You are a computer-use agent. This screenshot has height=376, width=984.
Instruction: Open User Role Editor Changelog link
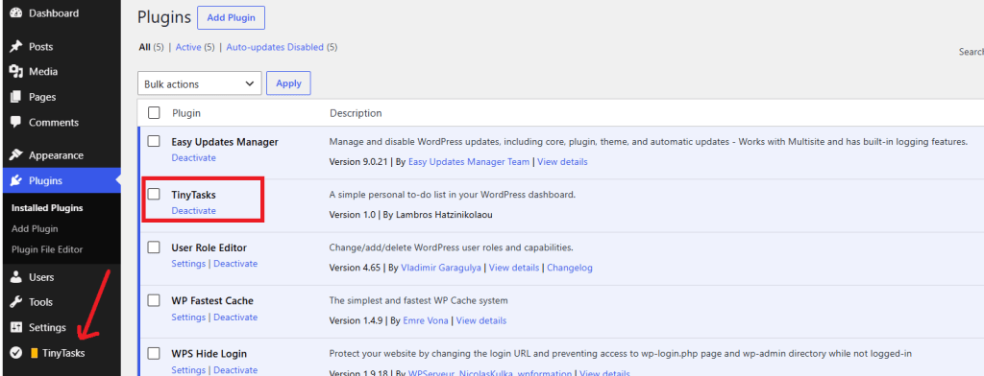click(x=570, y=268)
